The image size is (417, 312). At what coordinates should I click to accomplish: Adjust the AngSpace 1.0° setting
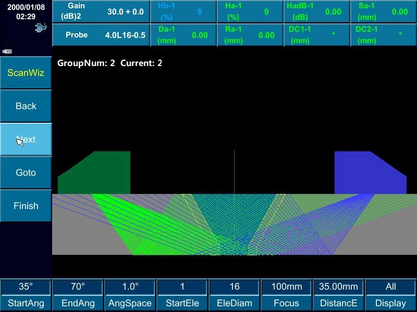point(130,294)
